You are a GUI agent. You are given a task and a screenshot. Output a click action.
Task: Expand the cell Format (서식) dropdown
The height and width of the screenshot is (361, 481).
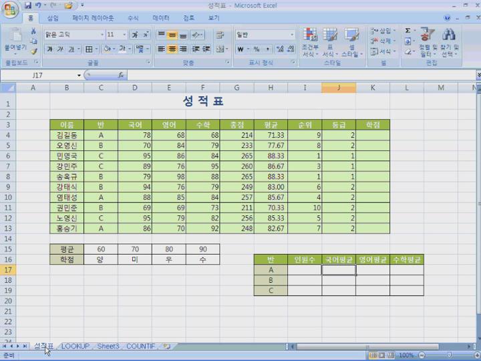click(x=395, y=51)
